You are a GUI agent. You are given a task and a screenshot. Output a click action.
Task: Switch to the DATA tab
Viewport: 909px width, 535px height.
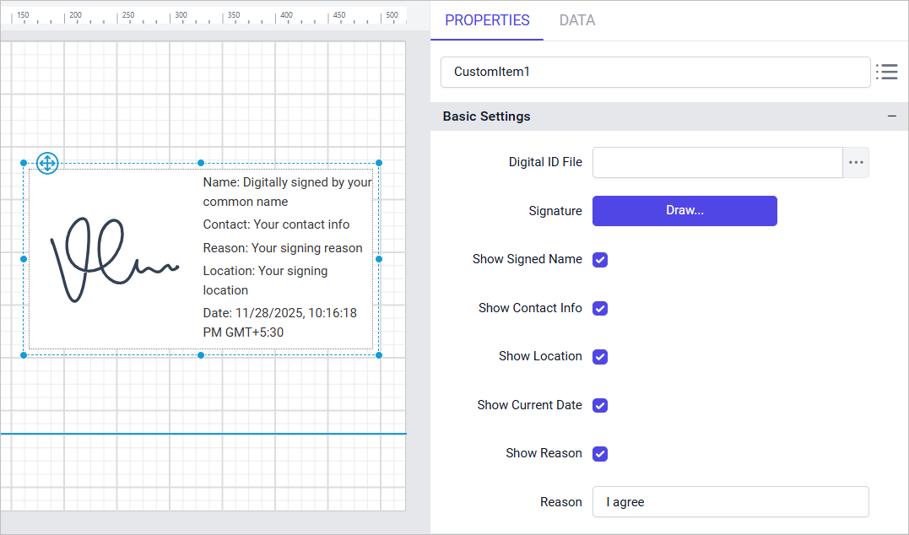[576, 20]
